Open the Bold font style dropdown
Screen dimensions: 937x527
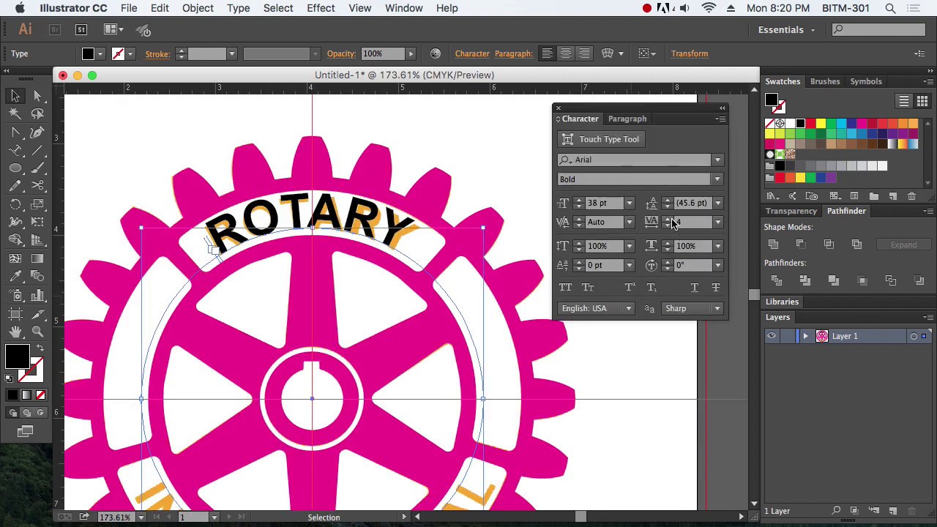tap(717, 179)
